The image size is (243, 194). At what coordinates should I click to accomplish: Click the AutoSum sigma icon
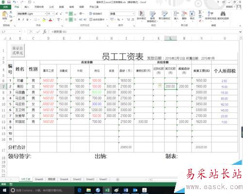[x=200, y=12]
